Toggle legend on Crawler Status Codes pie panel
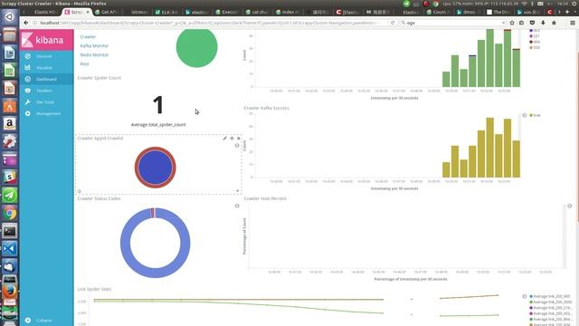 [237, 206]
